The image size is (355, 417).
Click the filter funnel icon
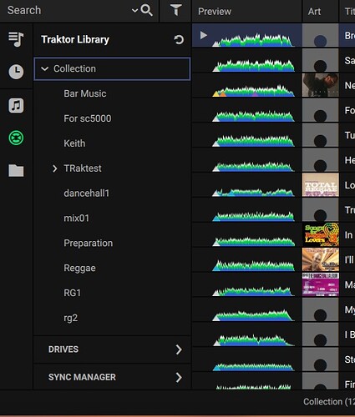coord(176,10)
